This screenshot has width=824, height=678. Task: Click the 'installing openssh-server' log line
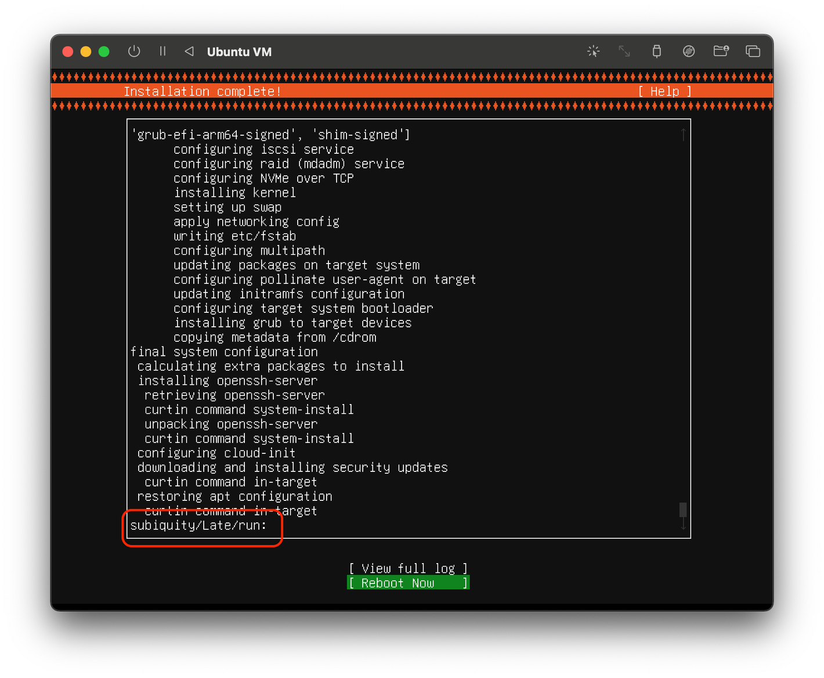pos(227,381)
